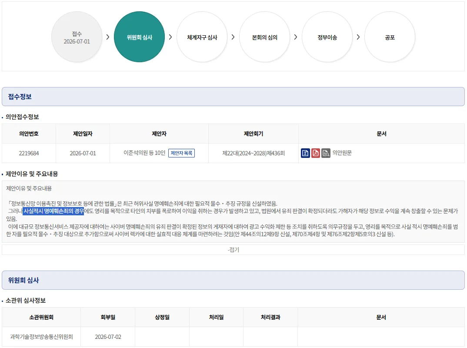Click the proposal date 2026-07-01 cell

coord(83,153)
